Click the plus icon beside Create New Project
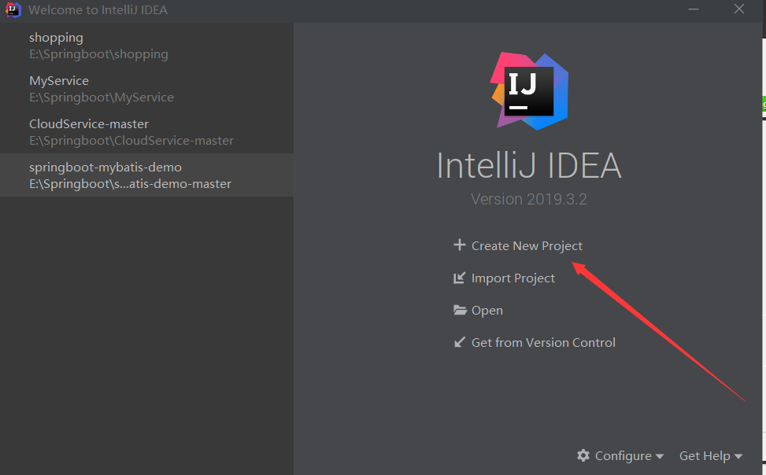 (x=460, y=245)
